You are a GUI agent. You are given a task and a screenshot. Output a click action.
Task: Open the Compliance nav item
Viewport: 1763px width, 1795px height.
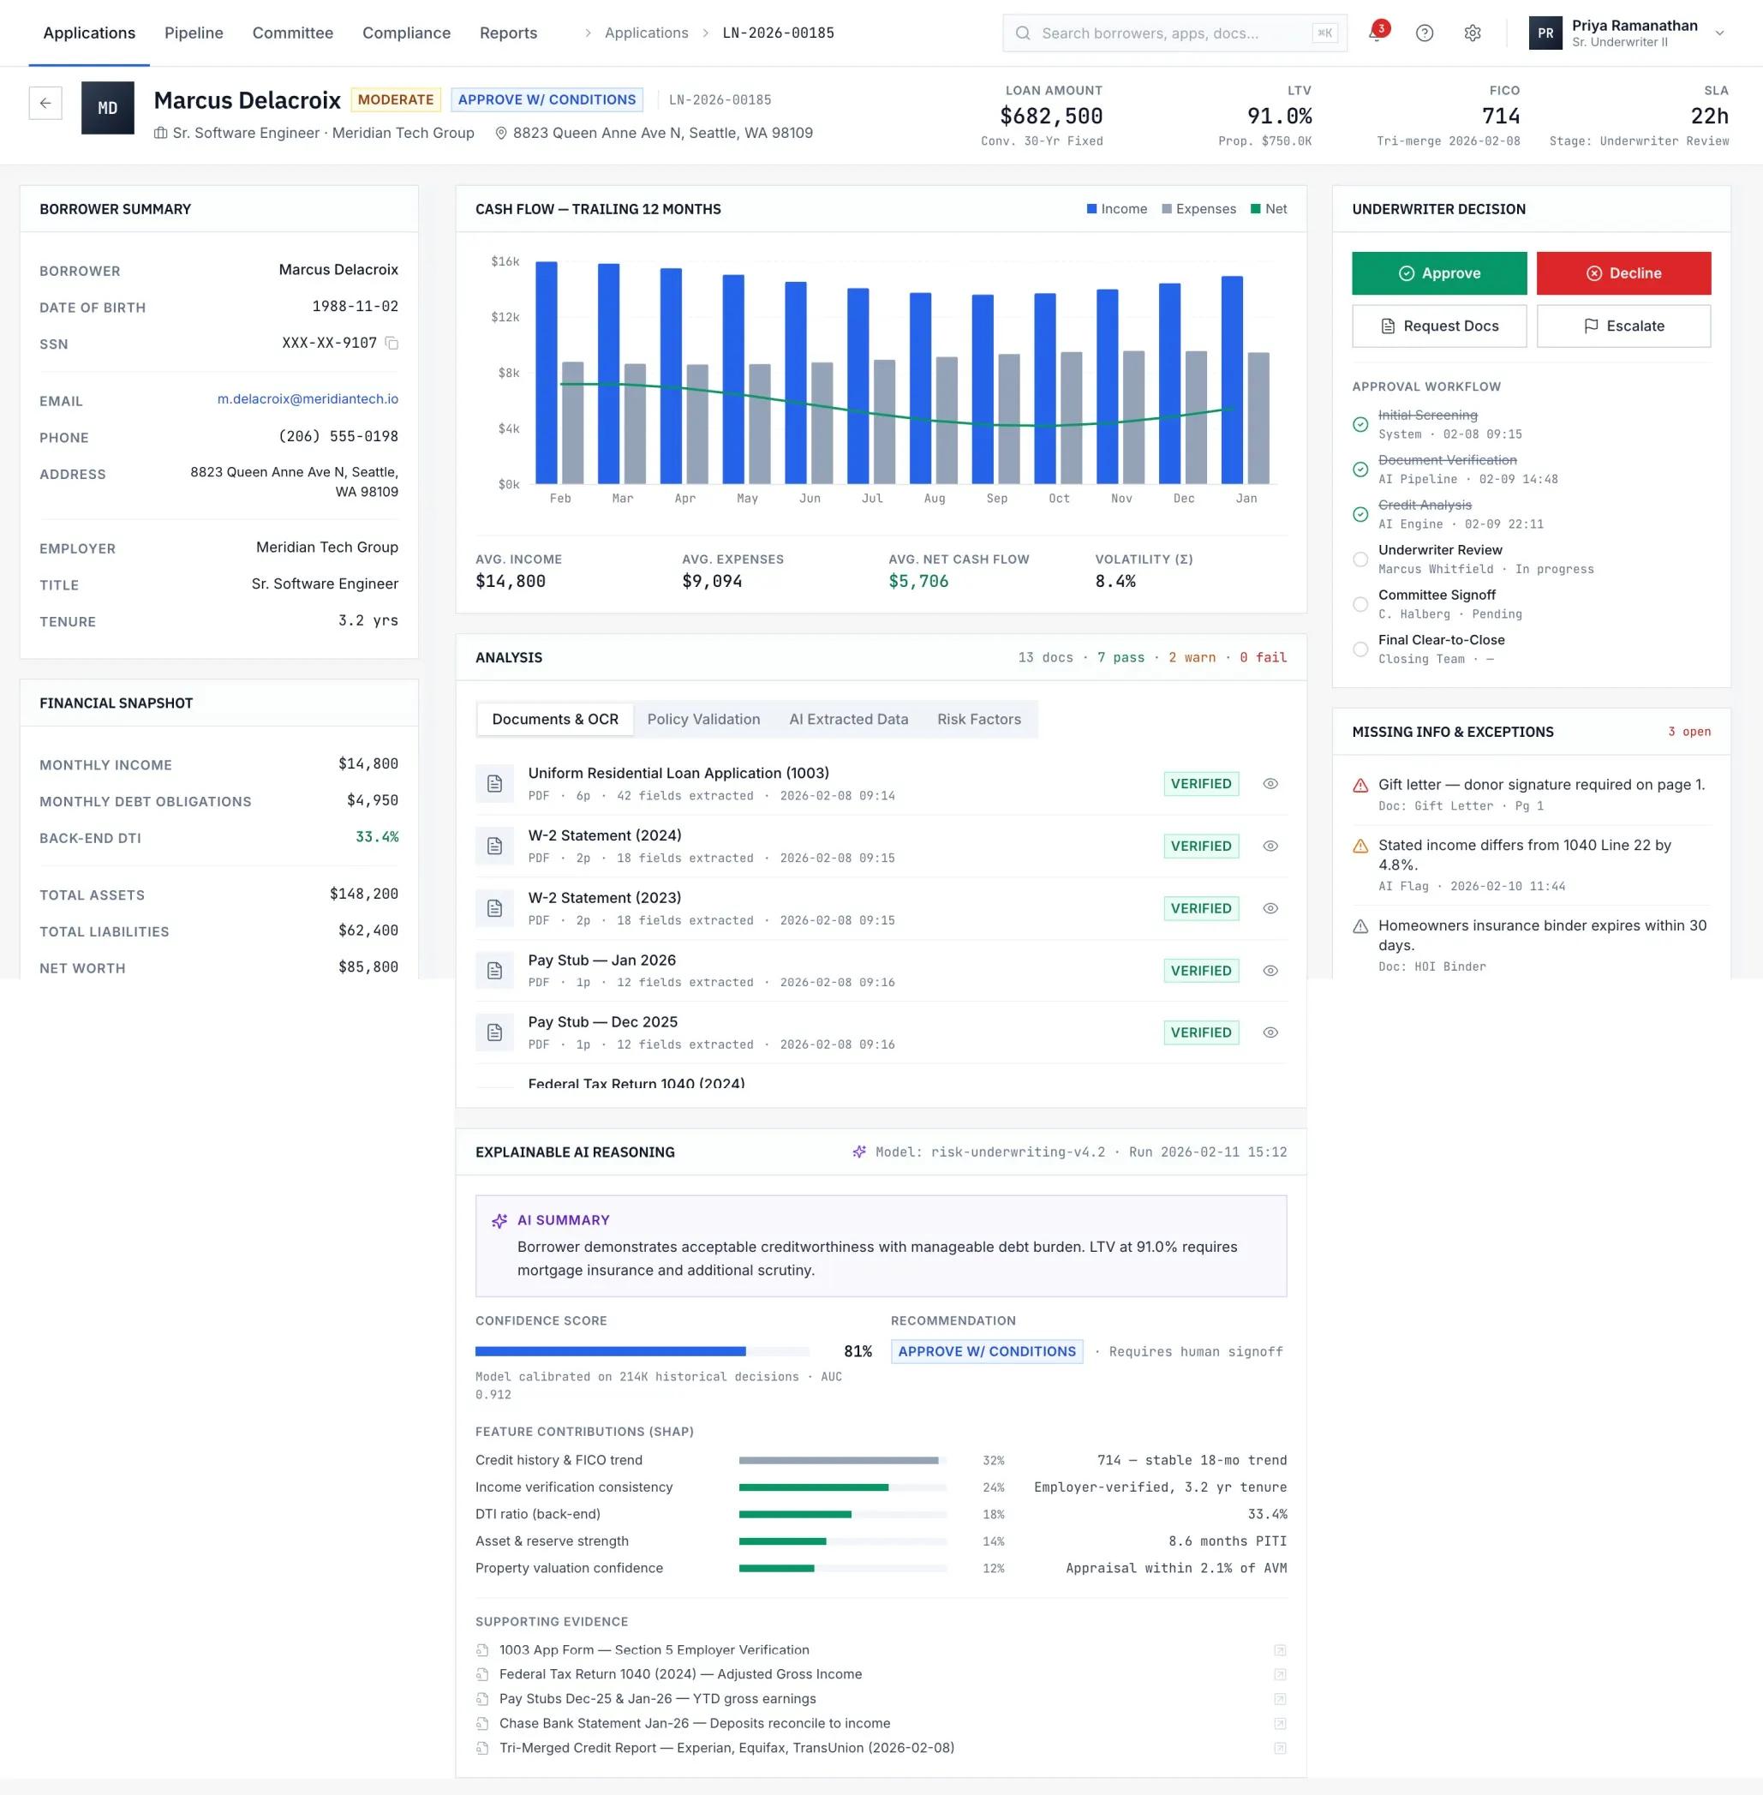pyautogui.click(x=407, y=33)
